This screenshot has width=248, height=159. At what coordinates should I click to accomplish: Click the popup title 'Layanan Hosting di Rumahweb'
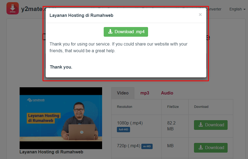tap(81, 16)
